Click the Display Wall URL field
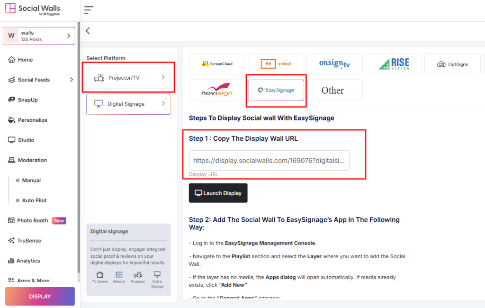This screenshot has width=485, height=308. (x=269, y=161)
